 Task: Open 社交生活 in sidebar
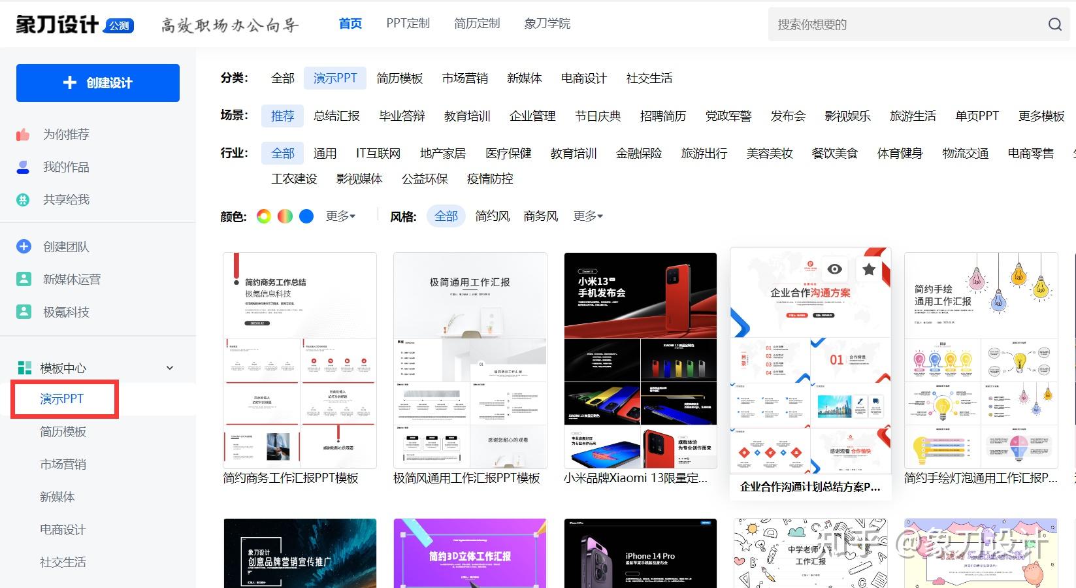coord(63,562)
